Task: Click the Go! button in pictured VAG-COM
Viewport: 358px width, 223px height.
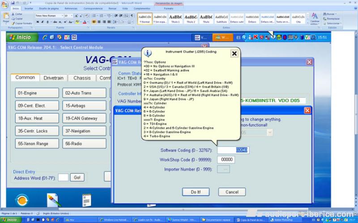Action: click(x=77, y=177)
